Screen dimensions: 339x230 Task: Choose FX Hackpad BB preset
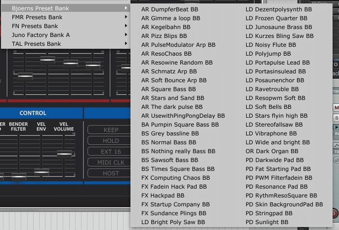[x=163, y=195]
